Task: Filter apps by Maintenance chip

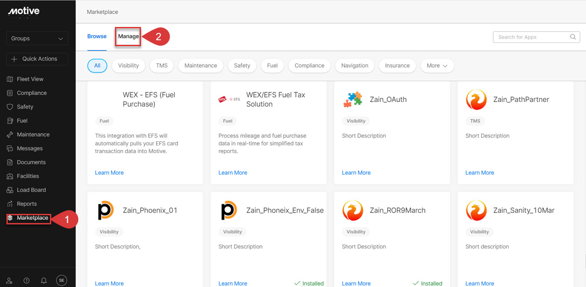Action: [x=201, y=65]
